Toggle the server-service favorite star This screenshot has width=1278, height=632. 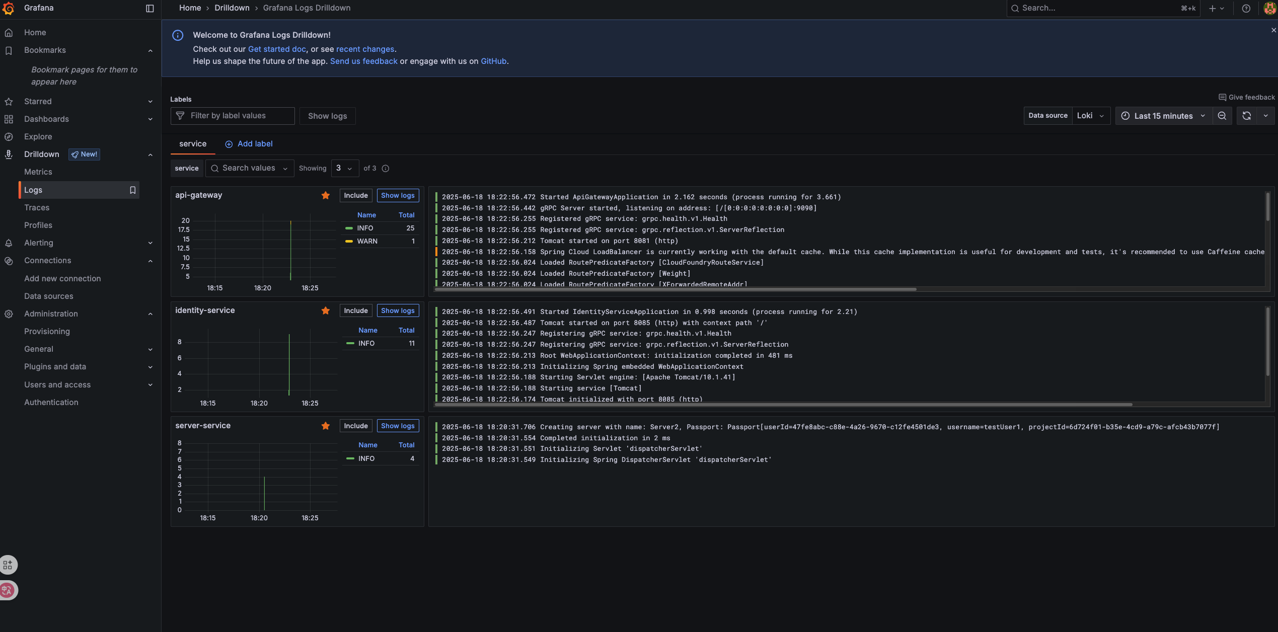(326, 426)
